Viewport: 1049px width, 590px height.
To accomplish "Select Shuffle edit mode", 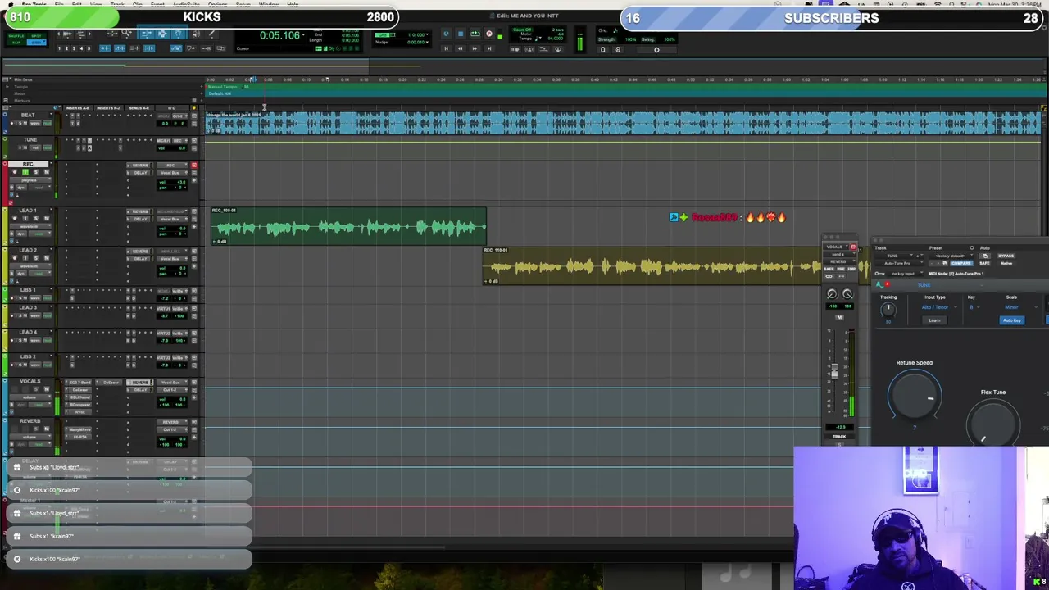I will coord(16,36).
